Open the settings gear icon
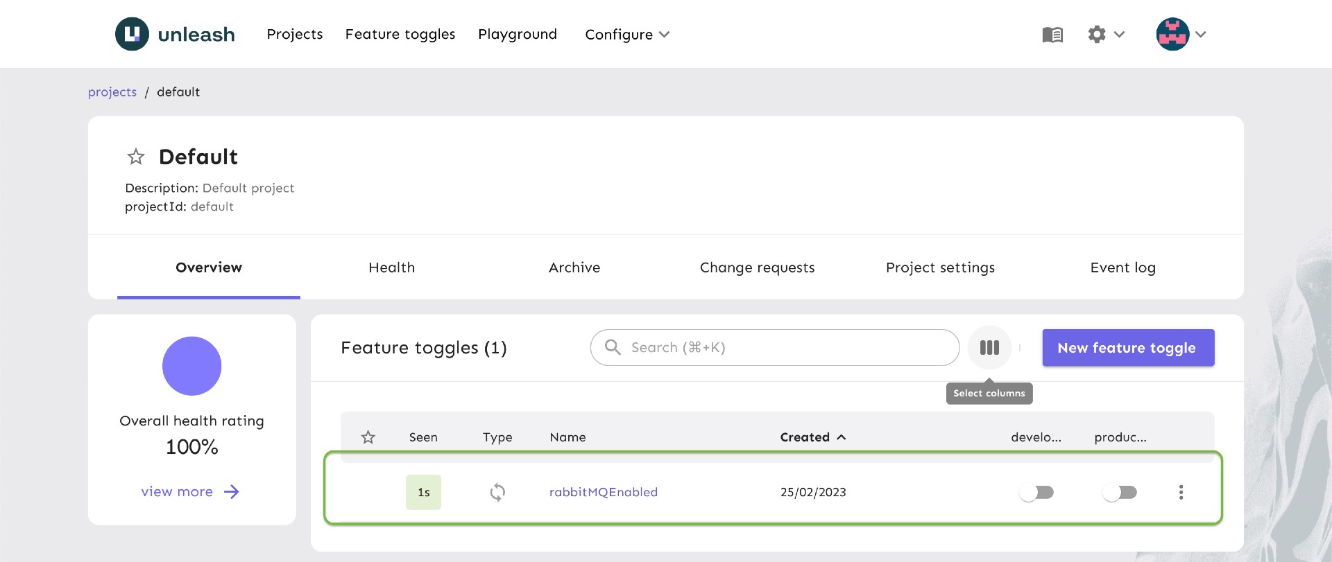 pyautogui.click(x=1097, y=34)
